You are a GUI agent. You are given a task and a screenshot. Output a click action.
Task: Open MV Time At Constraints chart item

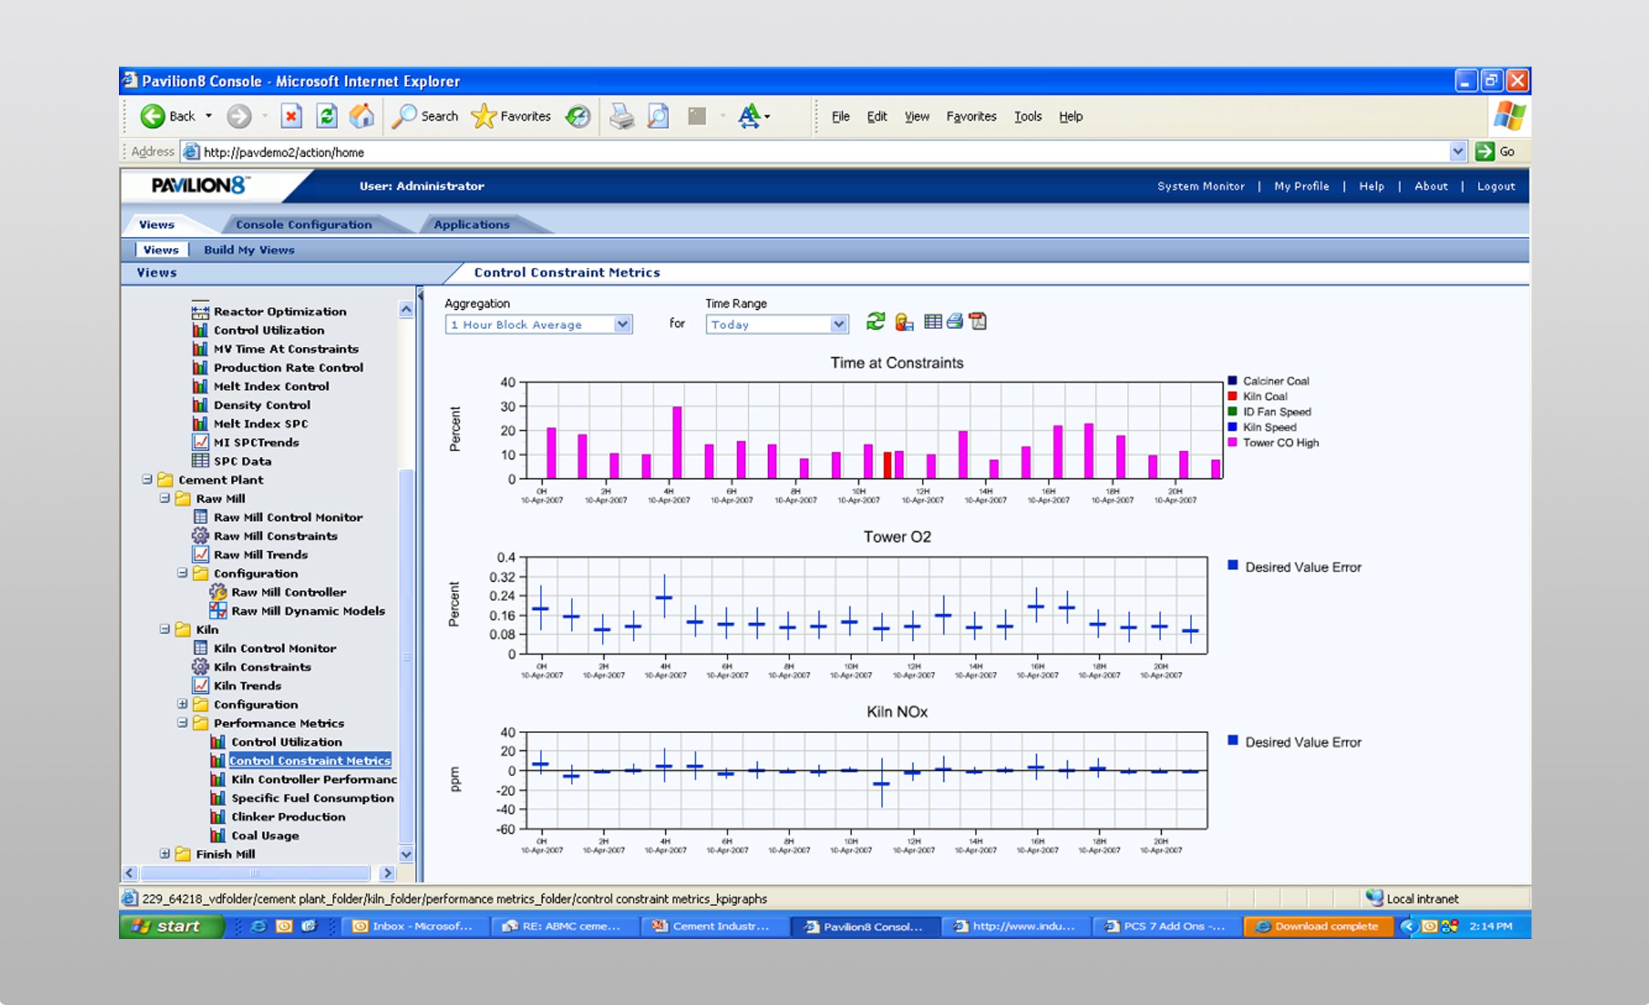(x=286, y=349)
